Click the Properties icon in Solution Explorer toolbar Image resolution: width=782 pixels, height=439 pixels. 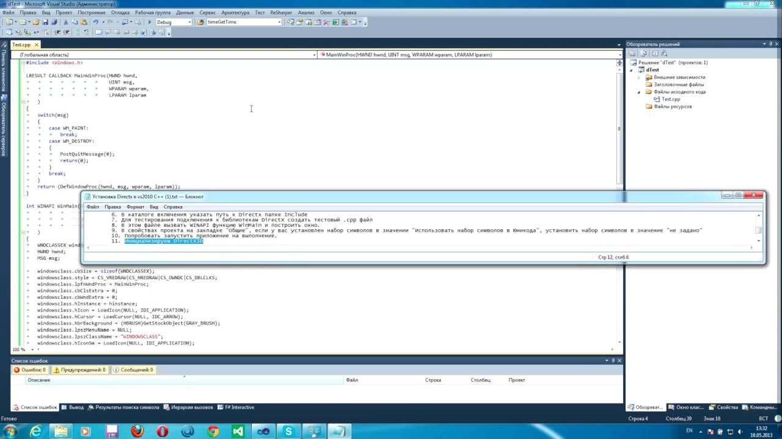coord(632,54)
